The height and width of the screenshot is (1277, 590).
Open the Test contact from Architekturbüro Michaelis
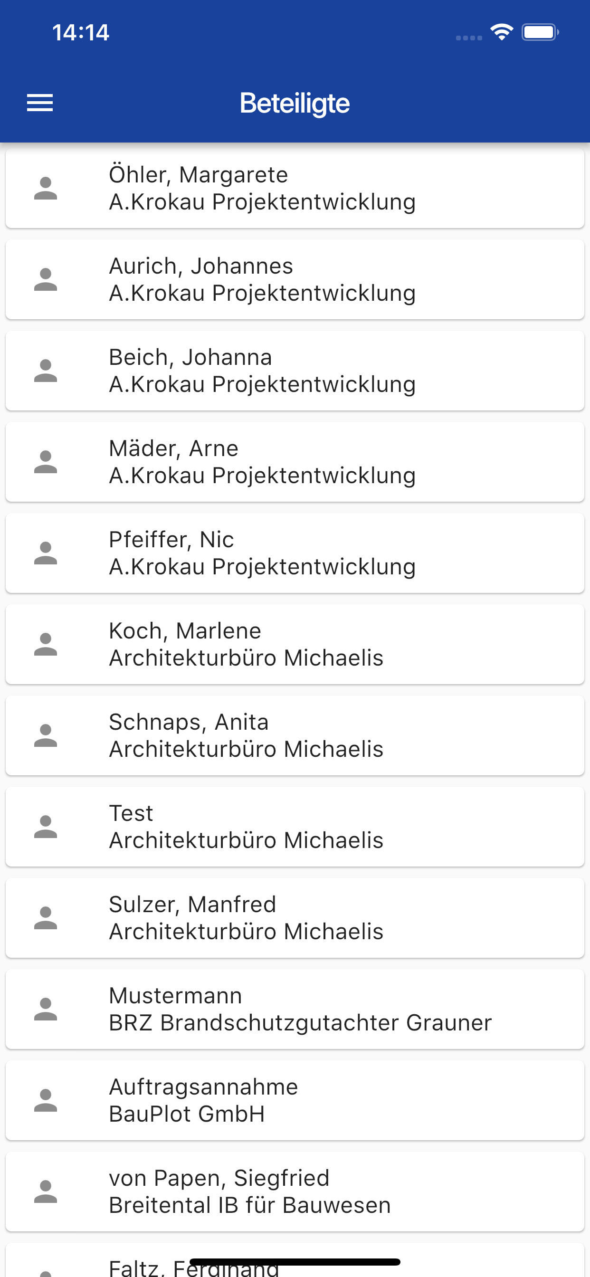point(295,827)
